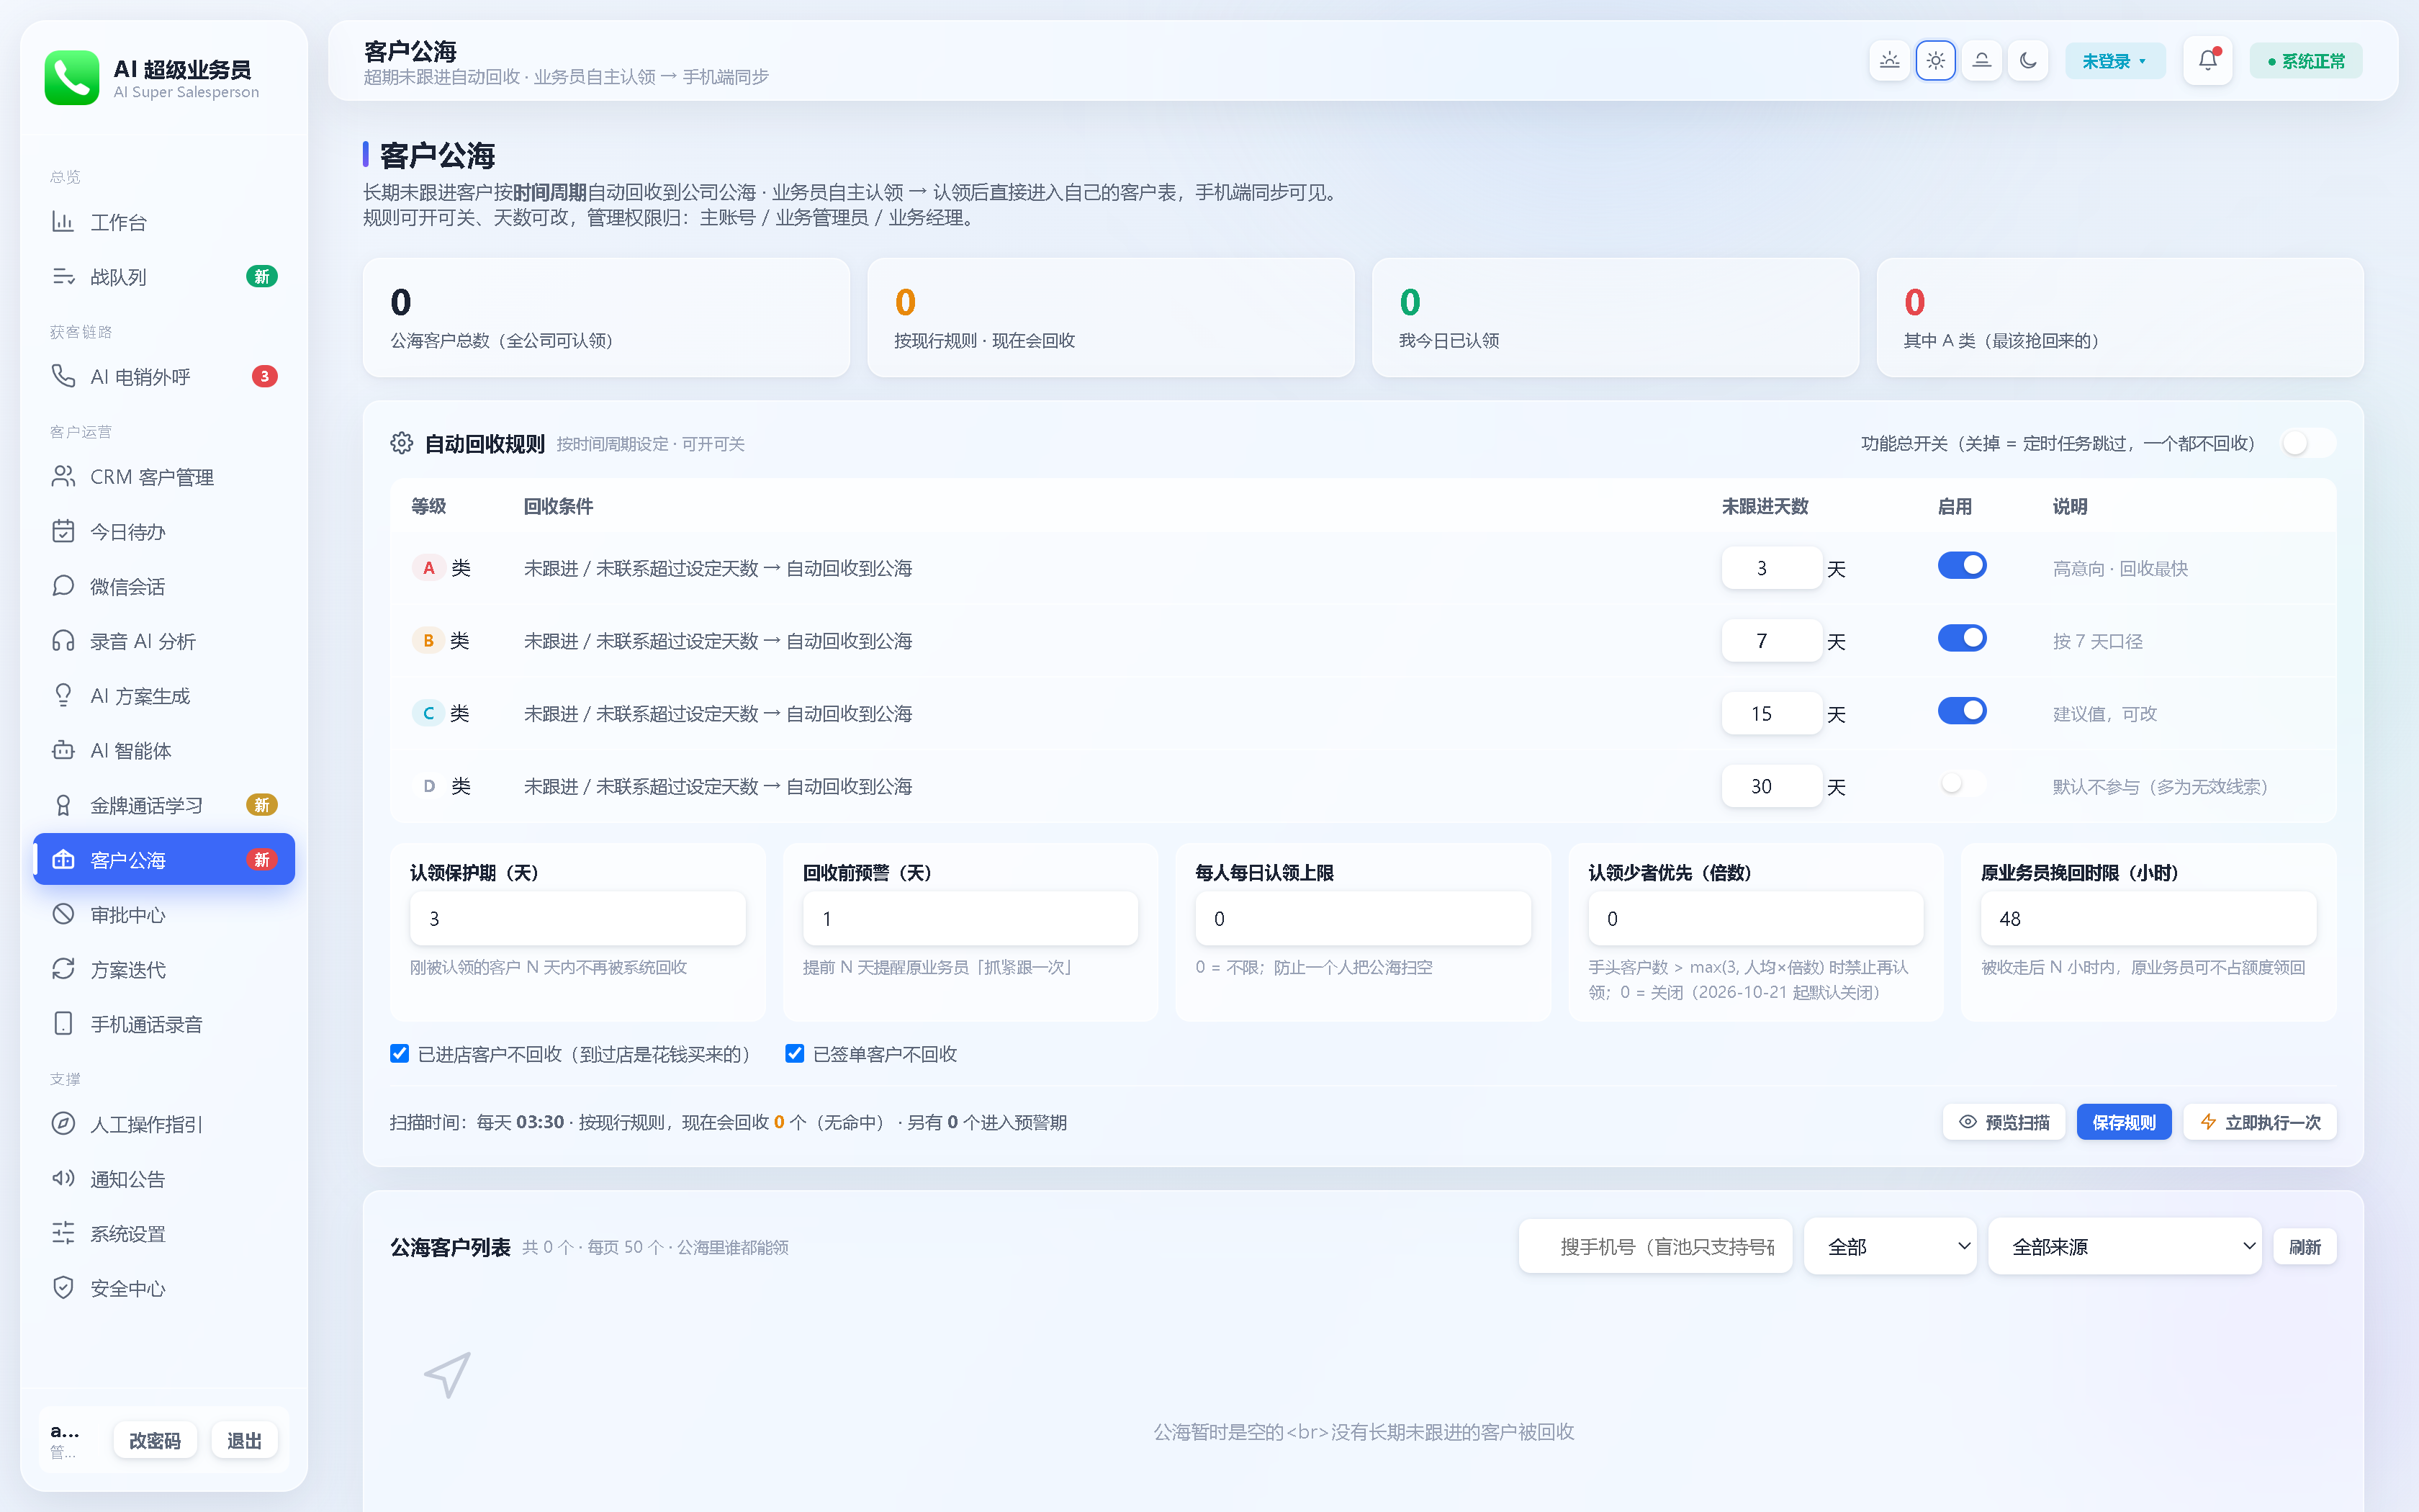The height and width of the screenshot is (1512, 2419).
Task: Click the AI 电销外呼 phone icon
Action: click(63, 376)
